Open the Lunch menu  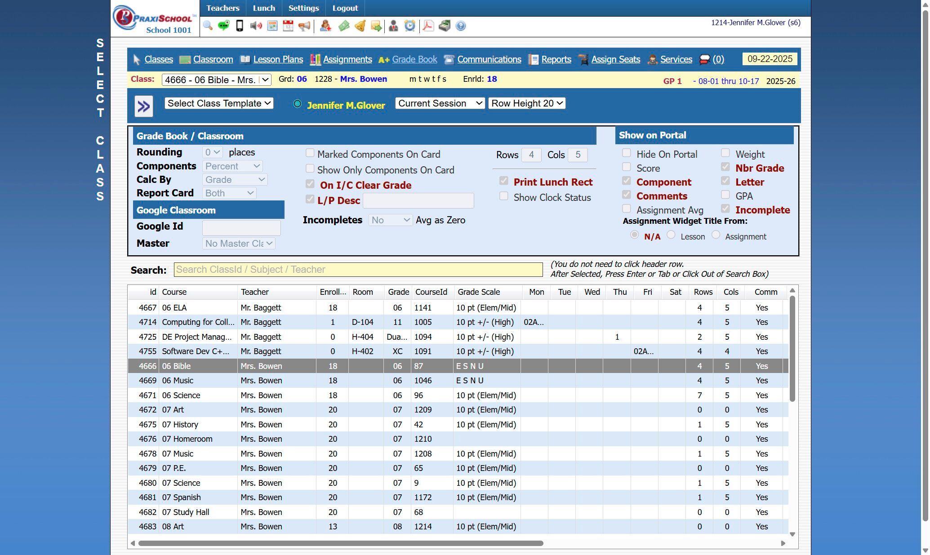click(x=264, y=8)
